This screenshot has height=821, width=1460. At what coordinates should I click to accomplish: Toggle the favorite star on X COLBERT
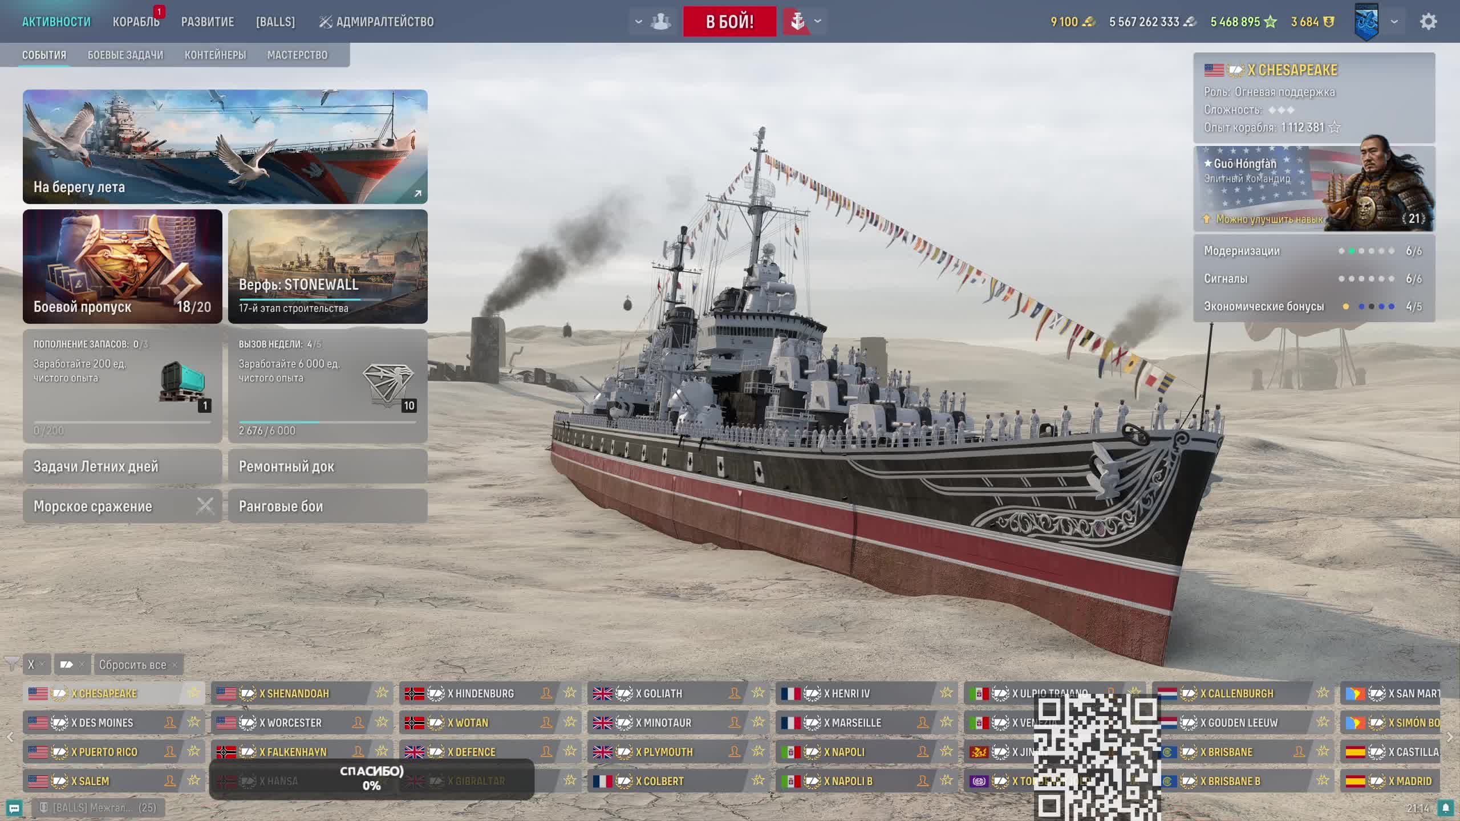759,781
